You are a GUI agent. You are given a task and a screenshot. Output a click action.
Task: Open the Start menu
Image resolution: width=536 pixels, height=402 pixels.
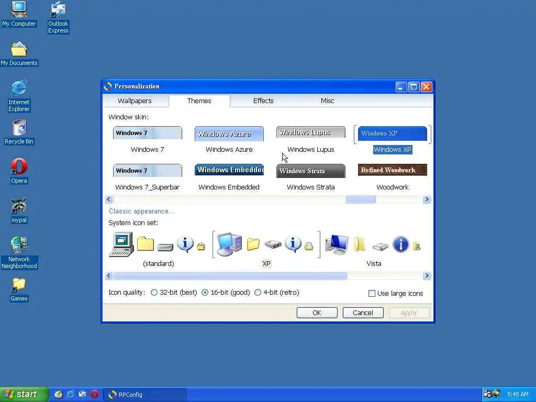(x=23, y=395)
